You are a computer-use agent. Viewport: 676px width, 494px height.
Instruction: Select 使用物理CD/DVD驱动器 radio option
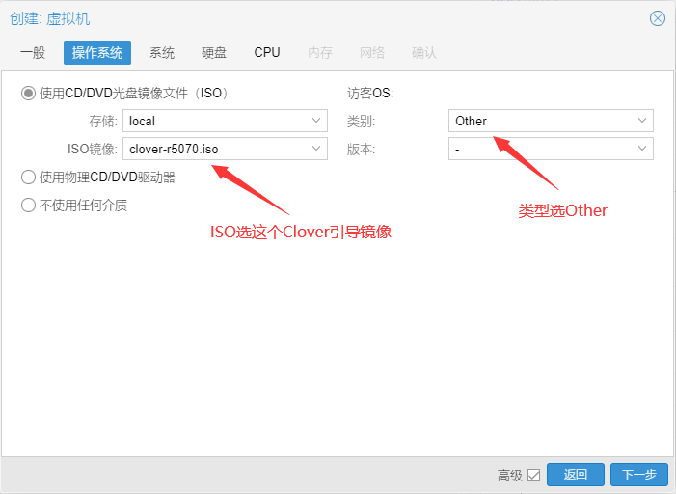(x=28, y=178)
